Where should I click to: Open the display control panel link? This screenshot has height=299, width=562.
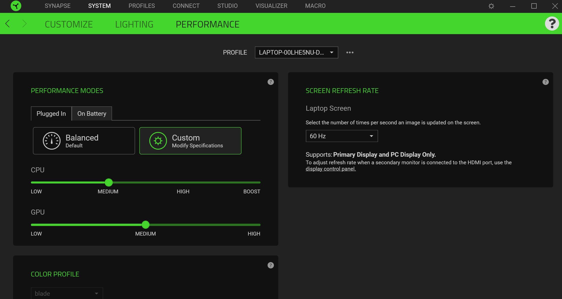tap(331, 169)
